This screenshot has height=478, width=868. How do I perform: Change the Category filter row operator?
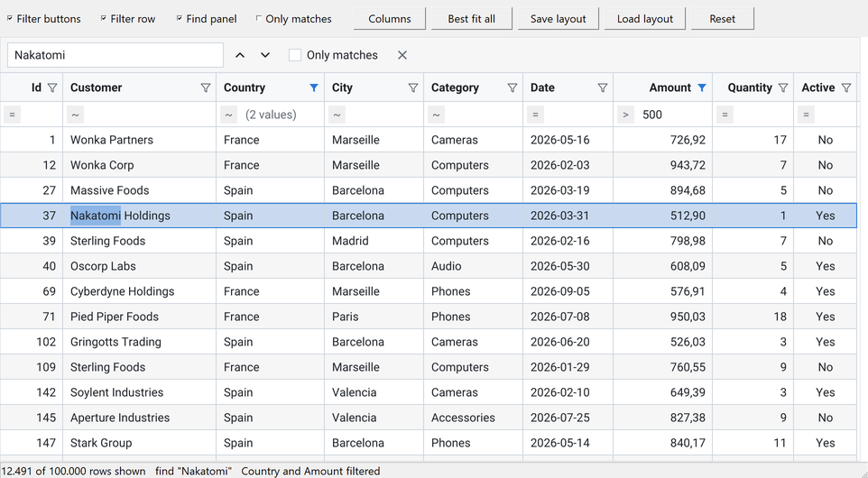pyautogui.click(x=436, y=115)
